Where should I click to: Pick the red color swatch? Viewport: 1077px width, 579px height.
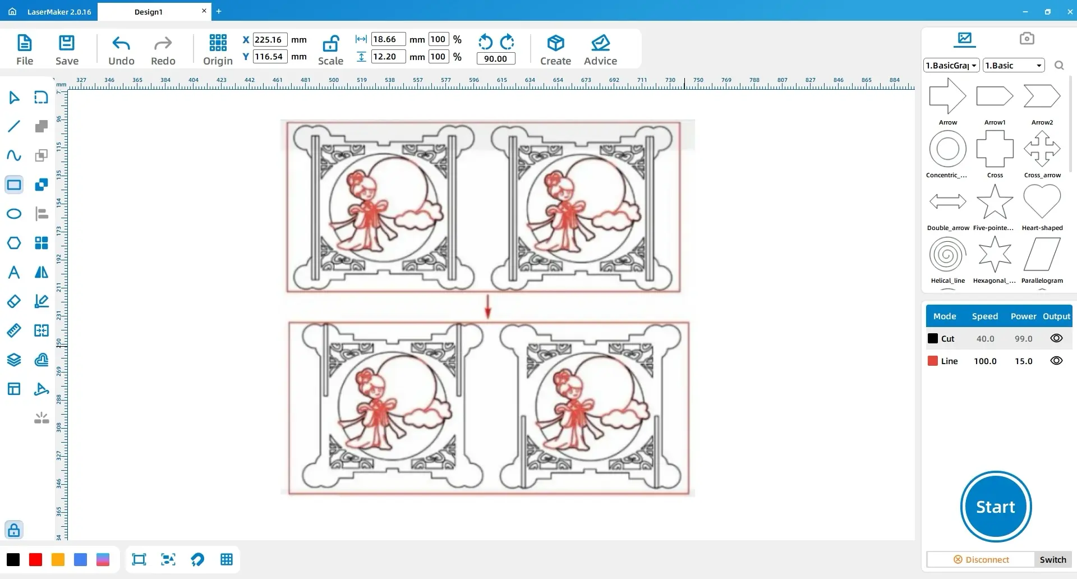click(x=35, y=559)
